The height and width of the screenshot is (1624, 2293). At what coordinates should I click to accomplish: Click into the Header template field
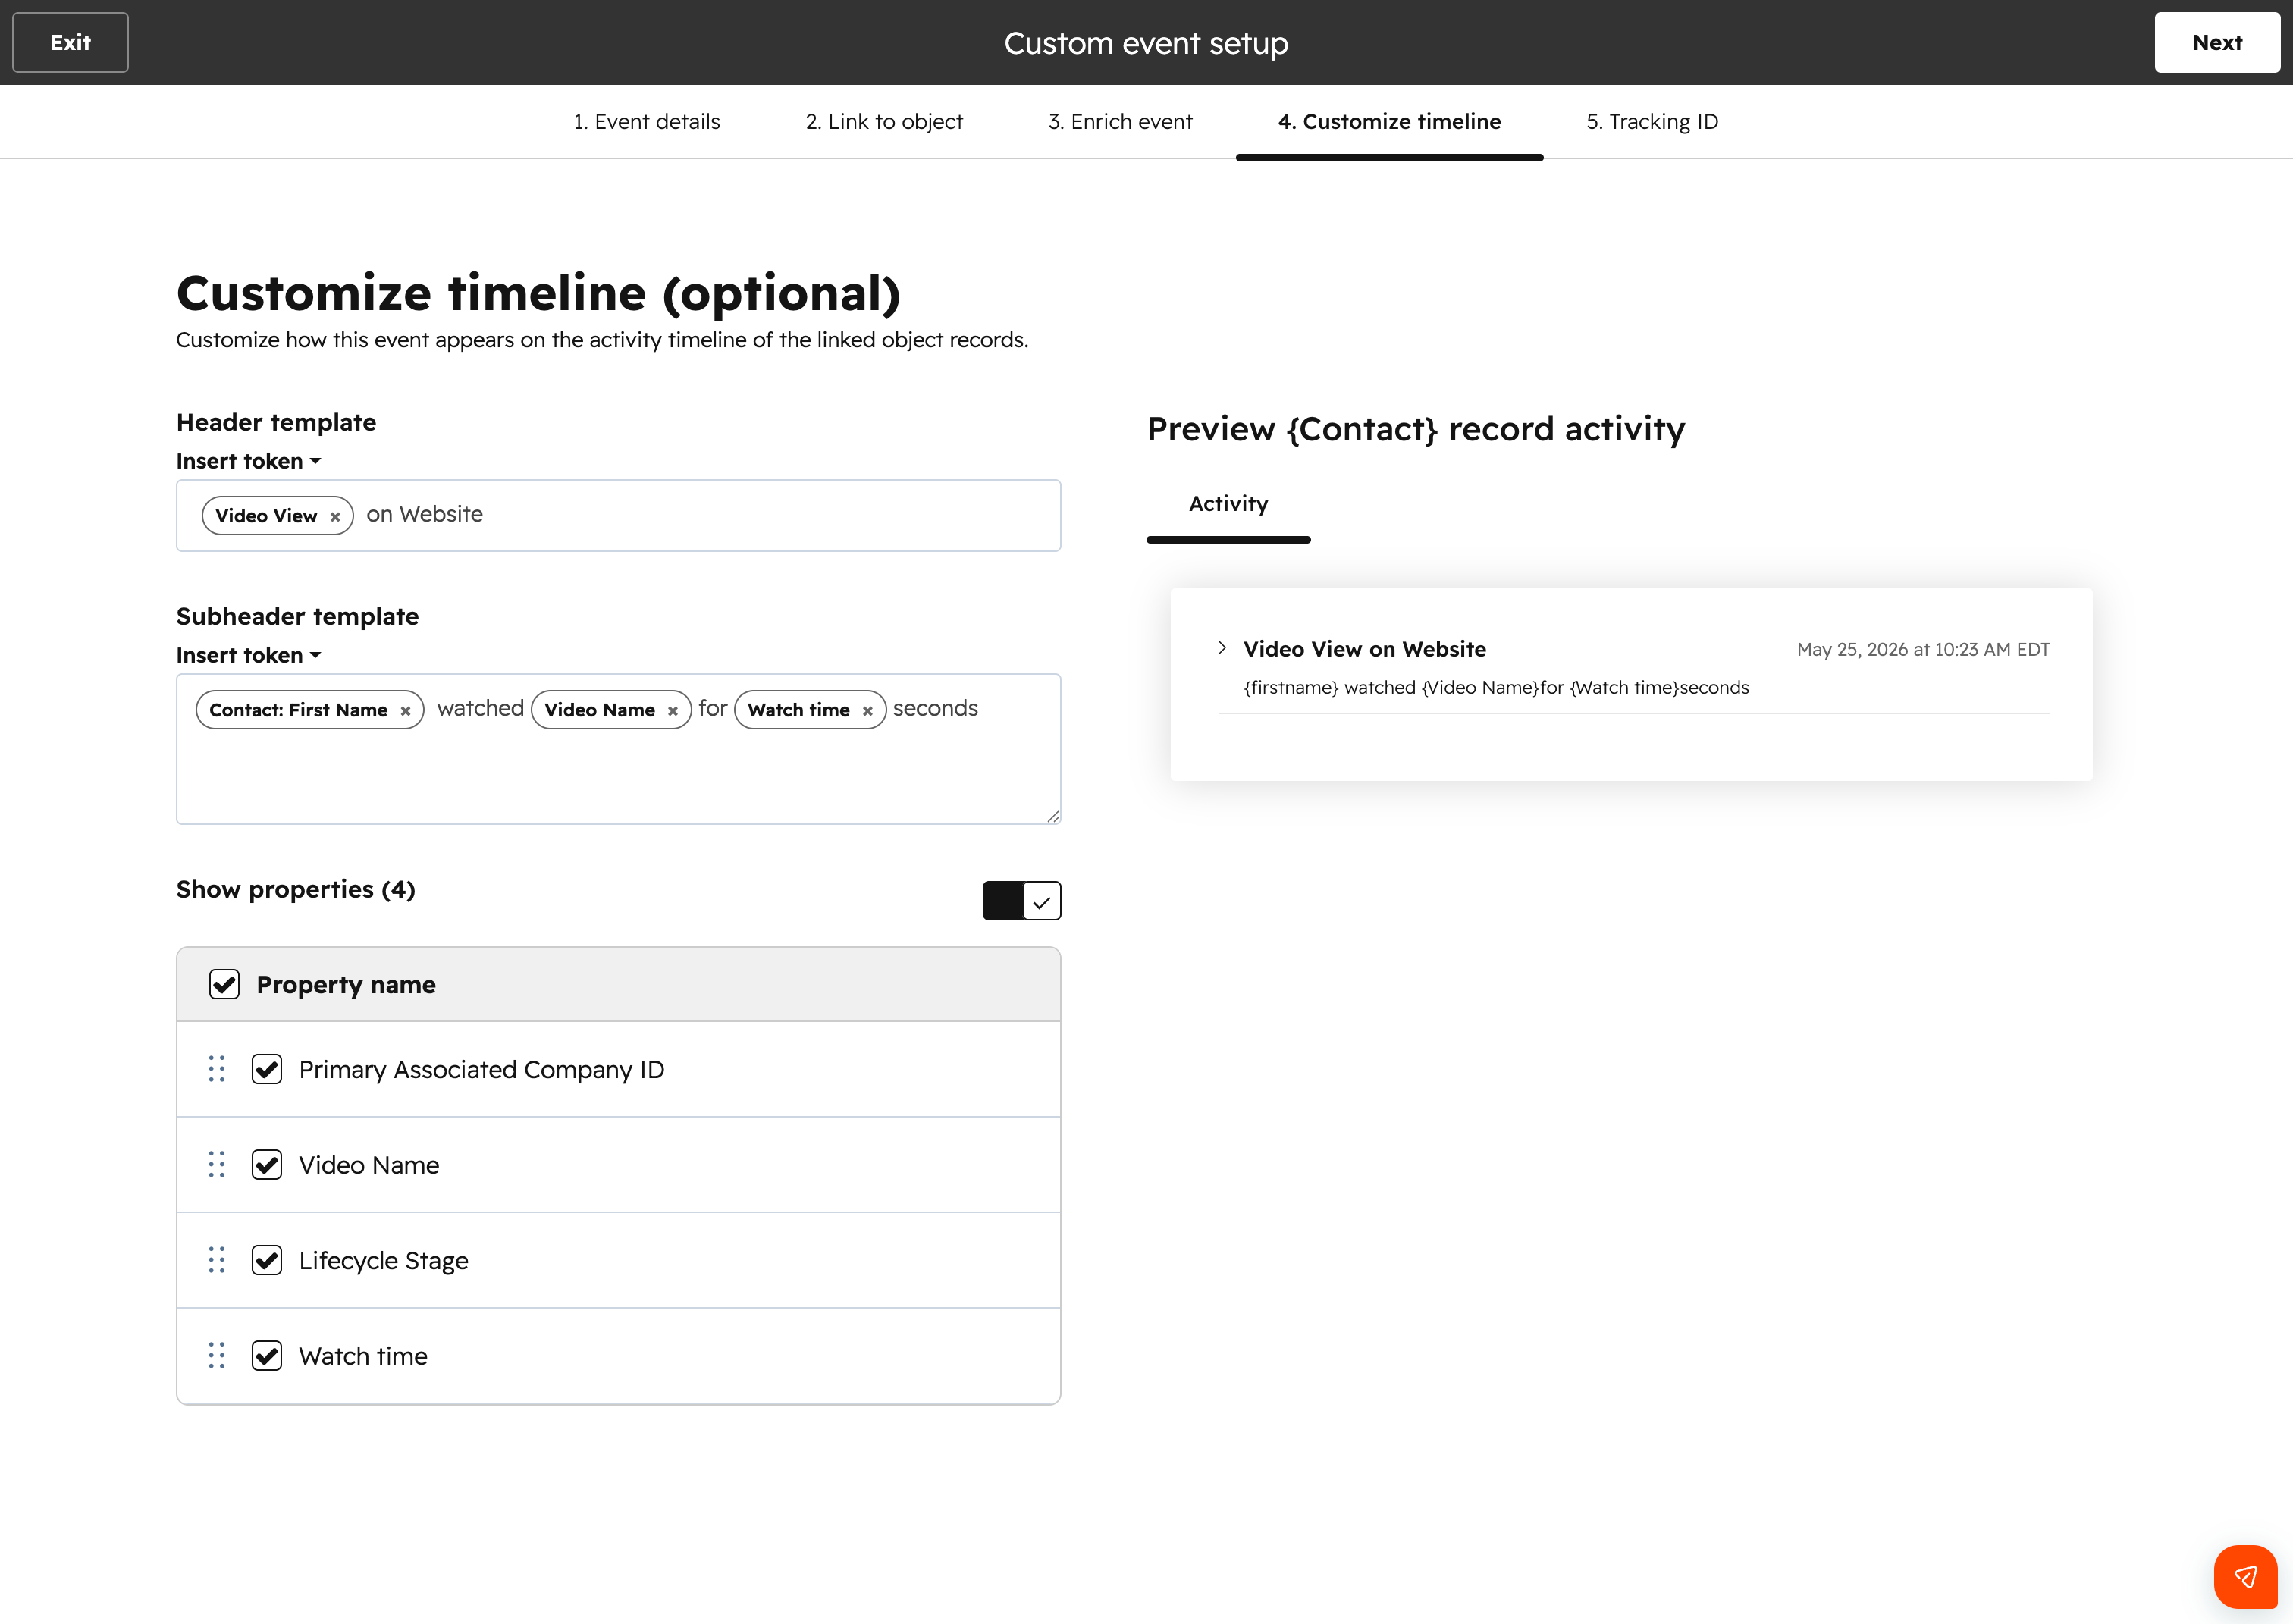pyautogui.click(x=618, y=515)
